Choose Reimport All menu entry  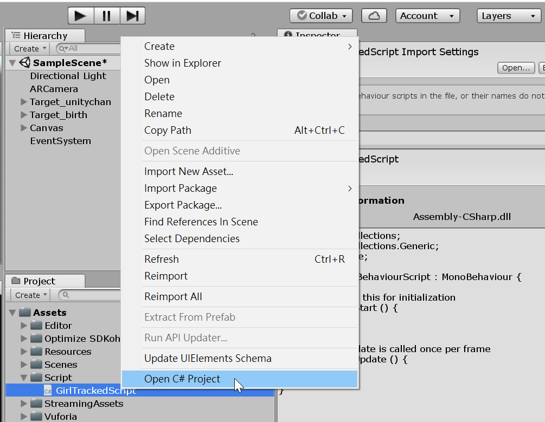pyautogui.click(x=240, y=297)
